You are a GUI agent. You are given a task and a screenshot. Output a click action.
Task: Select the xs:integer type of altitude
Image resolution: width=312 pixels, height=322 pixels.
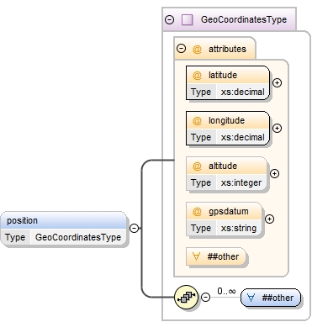241,182
